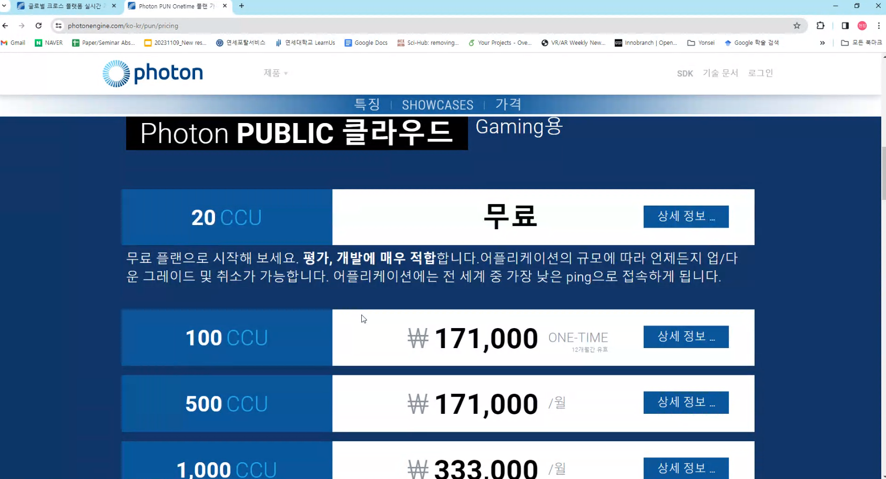Viewport: 886px width, 479px height.
Task: Go to SHOWCASES section tab
Action: (x=437, y=105)
